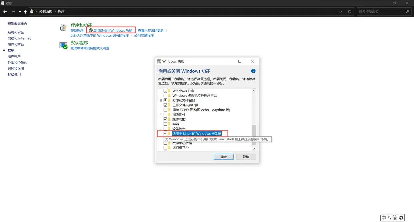Uncheck the 工作文件夹客户端 checkbox
This screenshot has width=414, height=222.
click(165, 105)
